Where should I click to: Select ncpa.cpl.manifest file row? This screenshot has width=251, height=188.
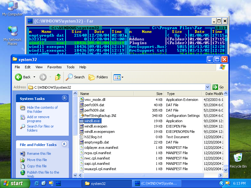[151, 153]
